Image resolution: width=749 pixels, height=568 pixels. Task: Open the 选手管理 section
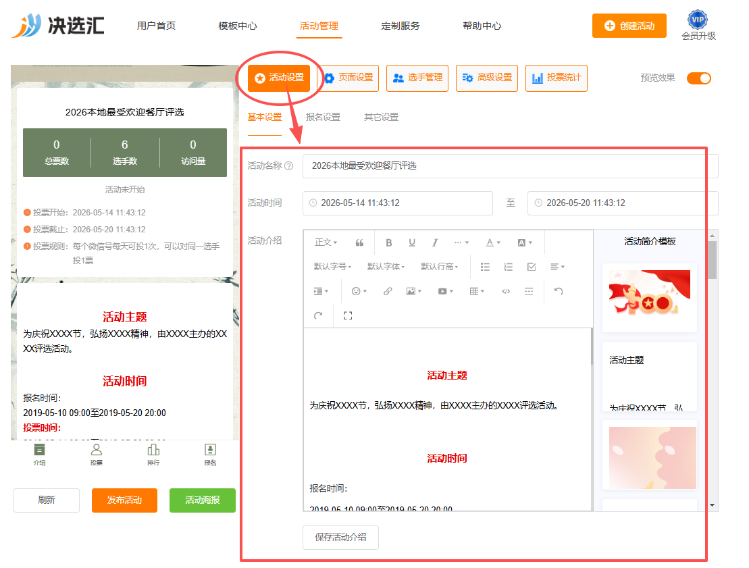click(417, 78)
